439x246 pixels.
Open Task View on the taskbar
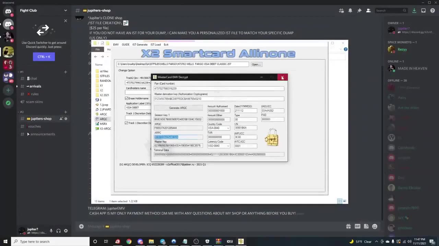click(x=106, y=242)
